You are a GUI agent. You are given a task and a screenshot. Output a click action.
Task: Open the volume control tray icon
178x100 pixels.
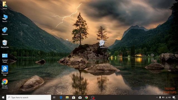click(169, 97)
